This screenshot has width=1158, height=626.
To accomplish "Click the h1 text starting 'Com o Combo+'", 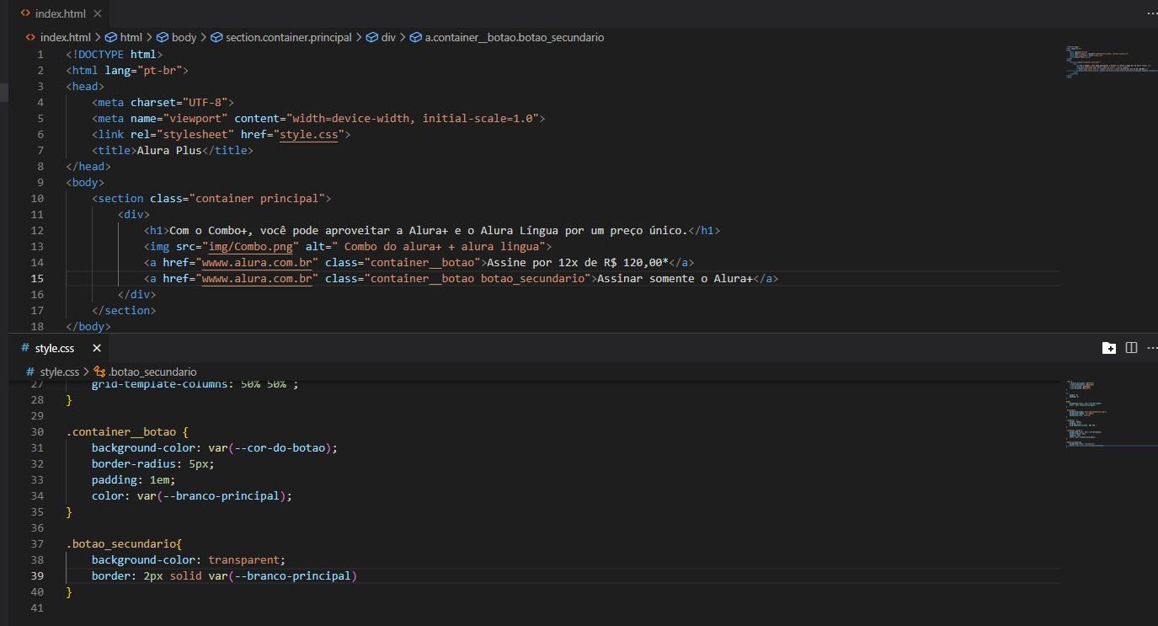I will 430,231.
